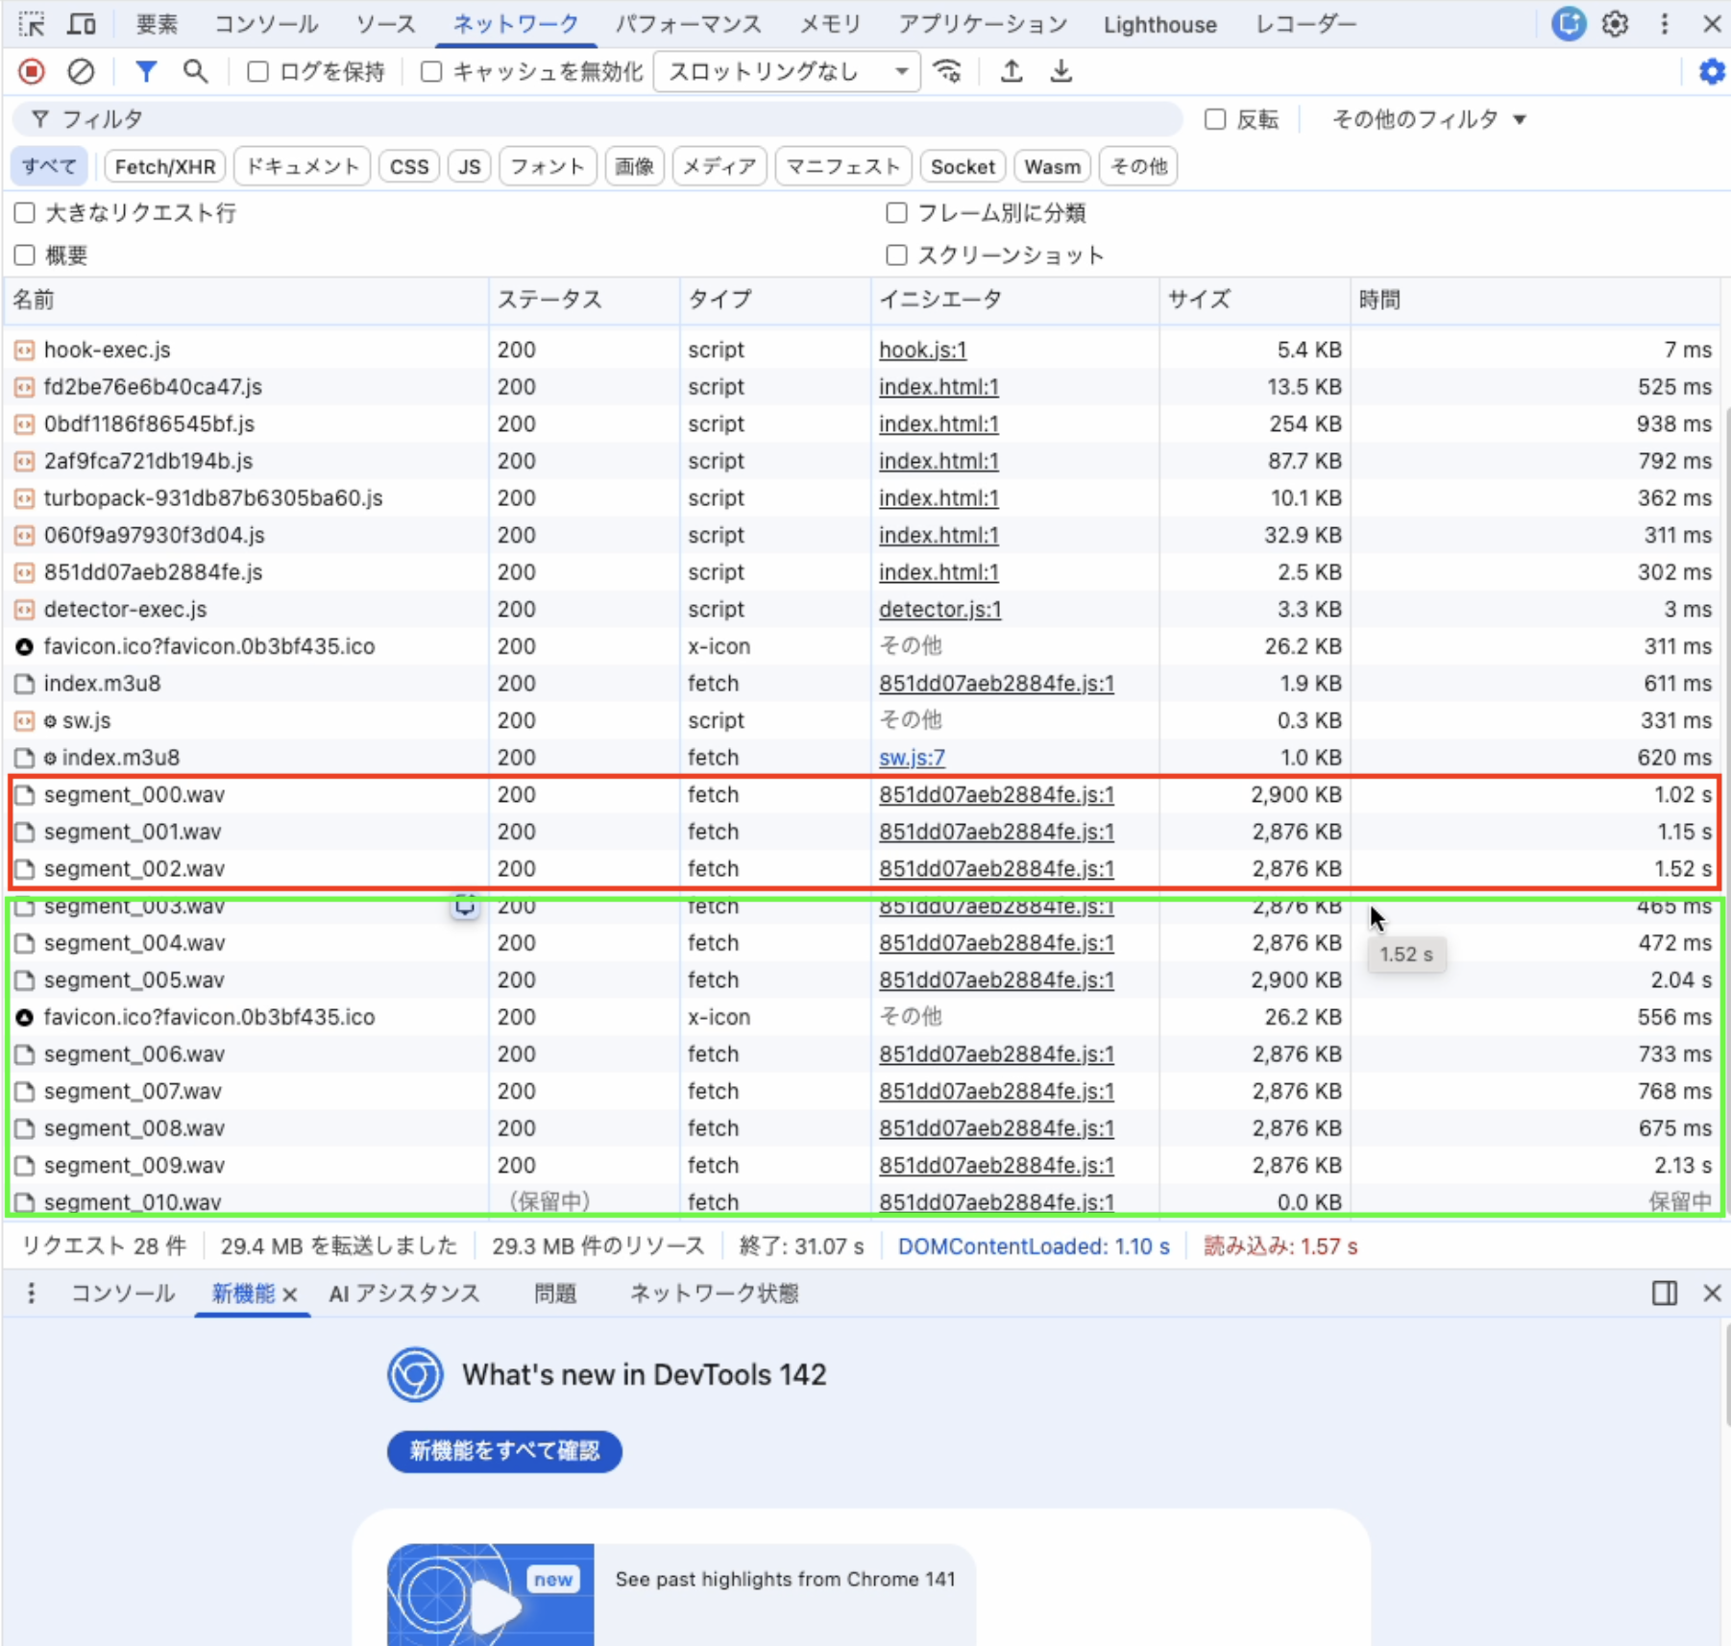Click script icon of detector-exec.js row
Viewport: 1731px width, 1646px height.
tap(25, 610)
